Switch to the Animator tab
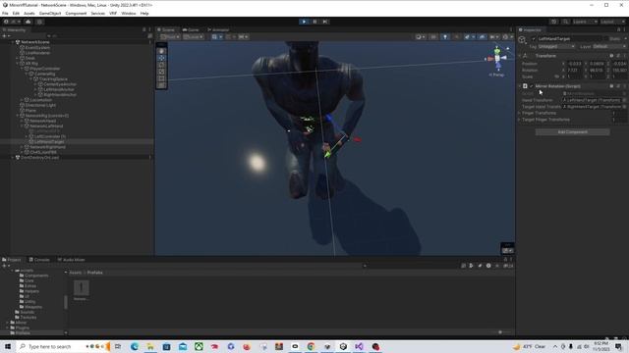The height and width of the screenshot is (353, 629). tap(218, 29)
